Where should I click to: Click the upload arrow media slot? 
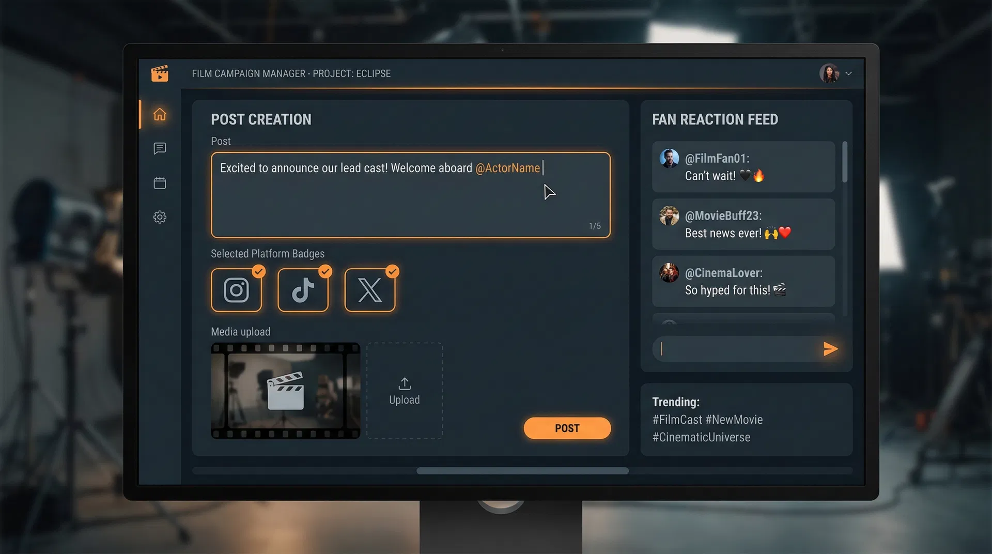405,391
